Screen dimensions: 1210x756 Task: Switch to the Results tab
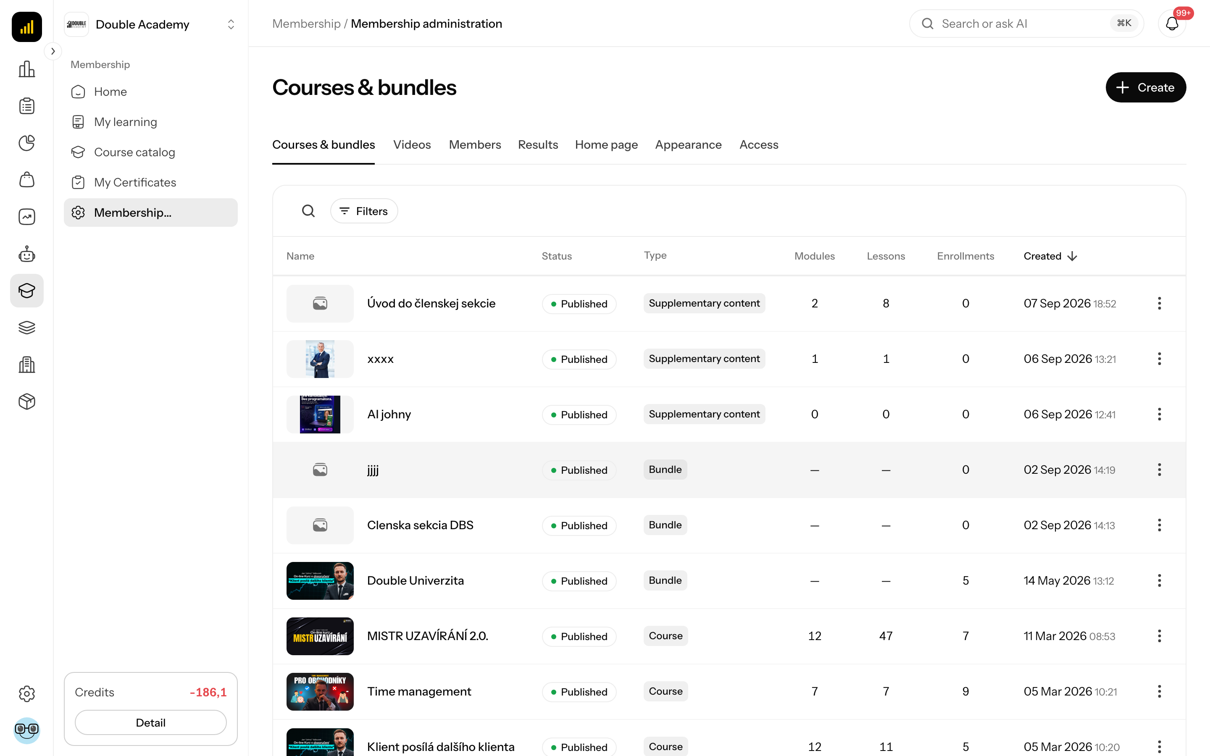point(537,144)
